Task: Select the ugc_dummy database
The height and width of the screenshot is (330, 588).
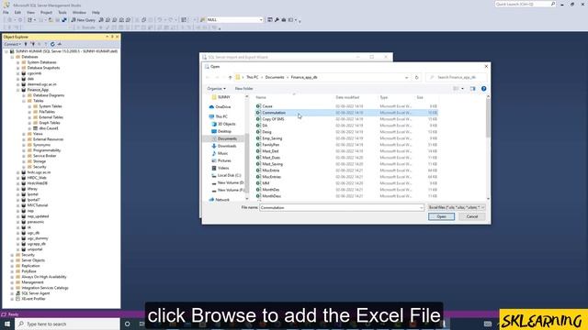Action: point(38,238)
